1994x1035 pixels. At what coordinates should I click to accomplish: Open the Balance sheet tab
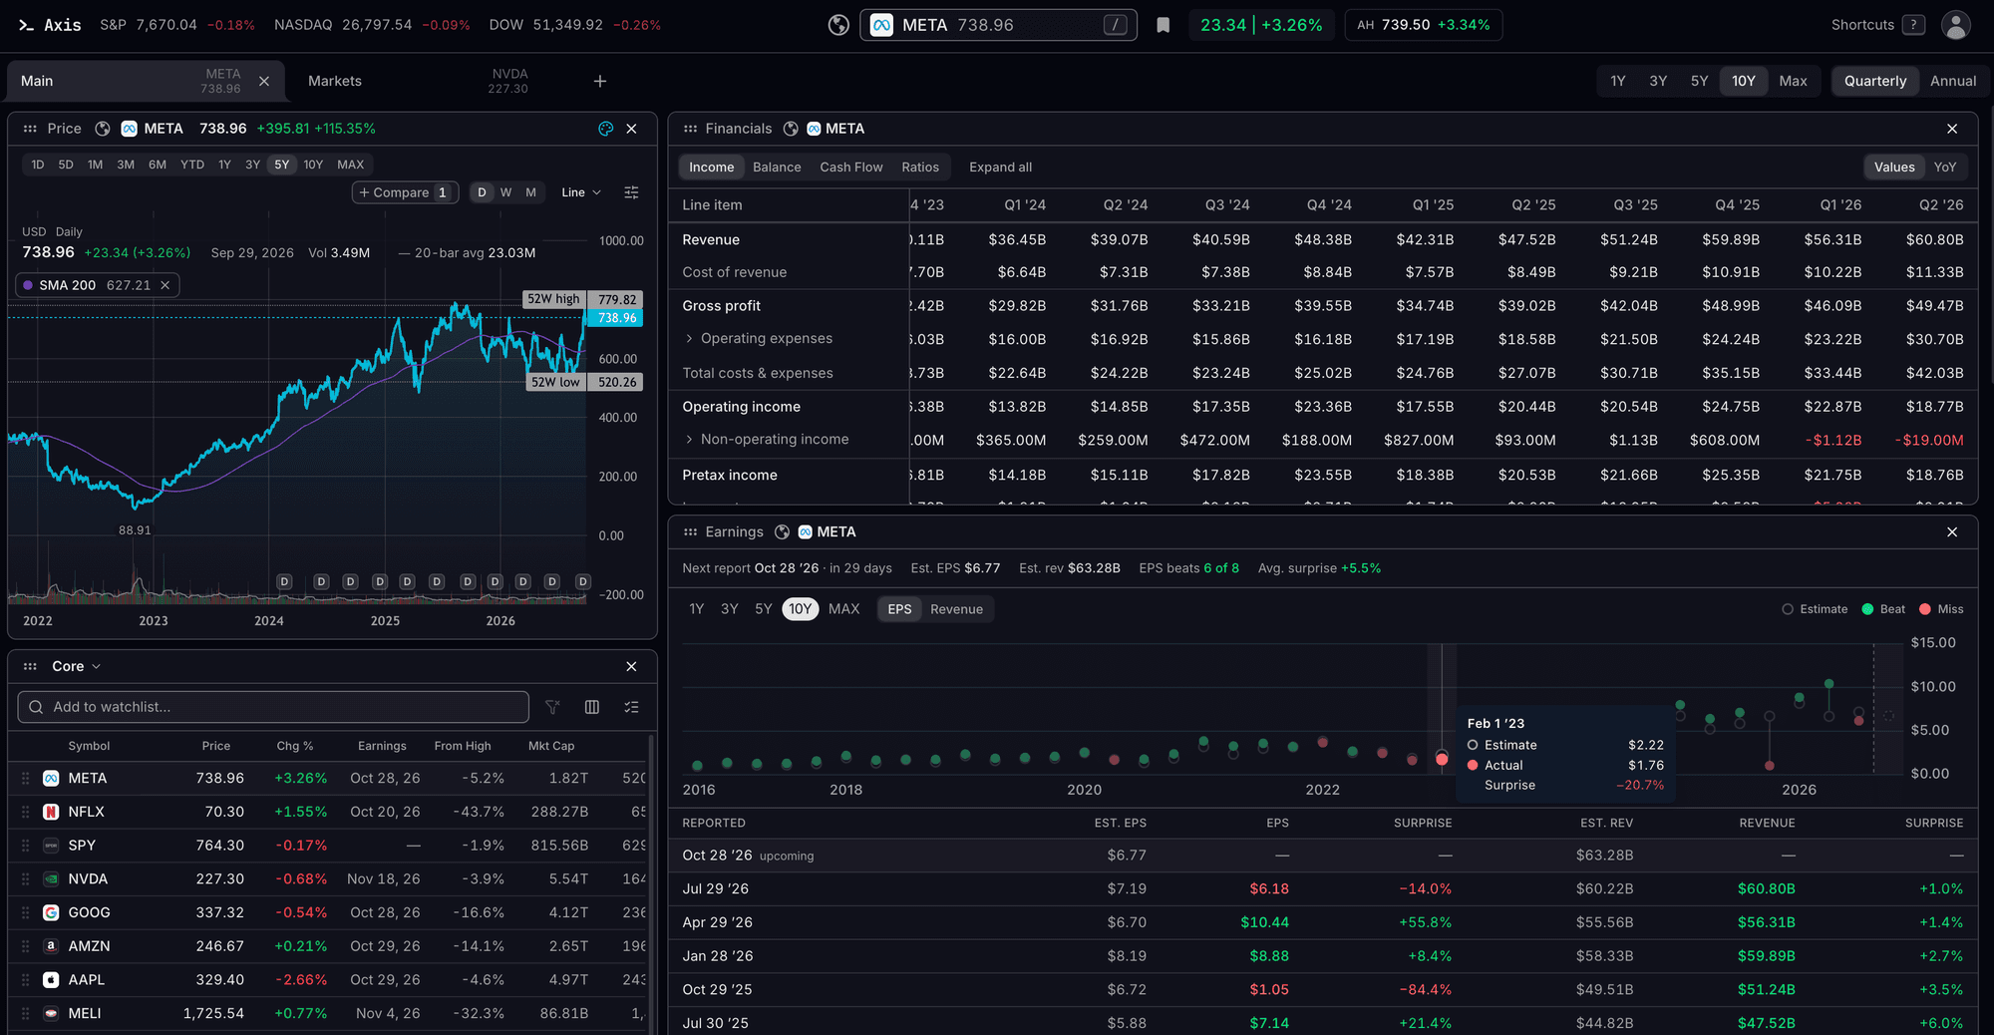pyautogui.click(x=777, y=168)
